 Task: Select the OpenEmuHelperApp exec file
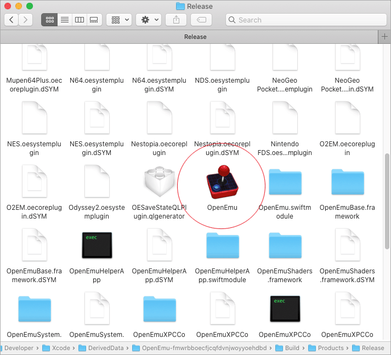[97, 245]
